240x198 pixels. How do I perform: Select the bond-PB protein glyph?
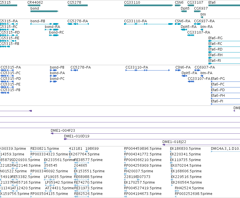pyautogui.click(x=53, y=70)
